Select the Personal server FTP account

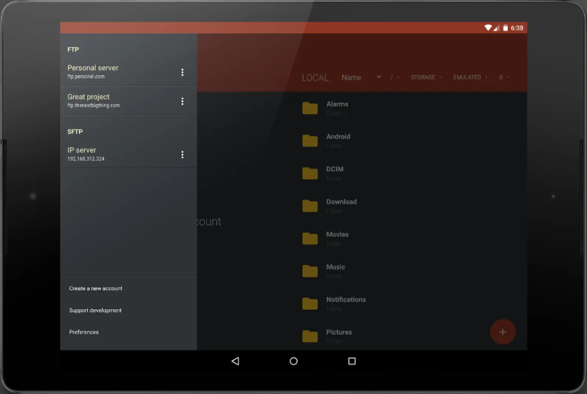128,72
